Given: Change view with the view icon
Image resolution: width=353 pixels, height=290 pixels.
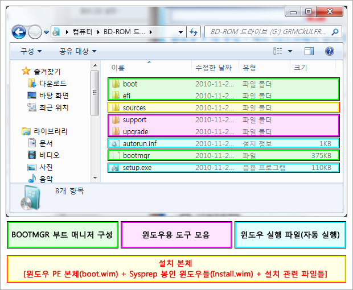Looking at the screenshot, I should pyautogui.click(x=278, y=51).
